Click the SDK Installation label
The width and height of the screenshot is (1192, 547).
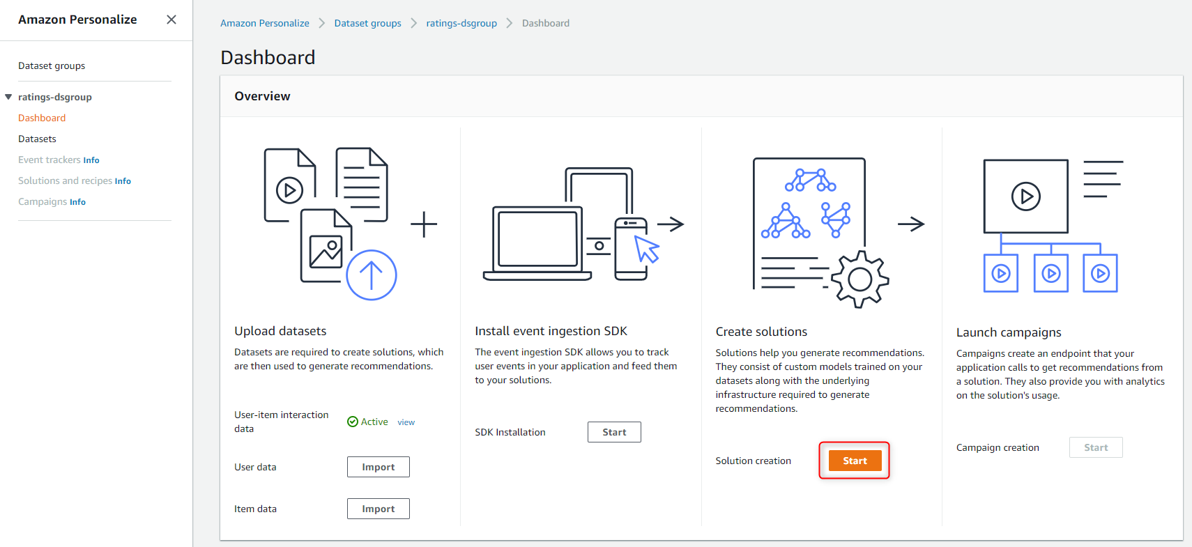pos(510,432)
